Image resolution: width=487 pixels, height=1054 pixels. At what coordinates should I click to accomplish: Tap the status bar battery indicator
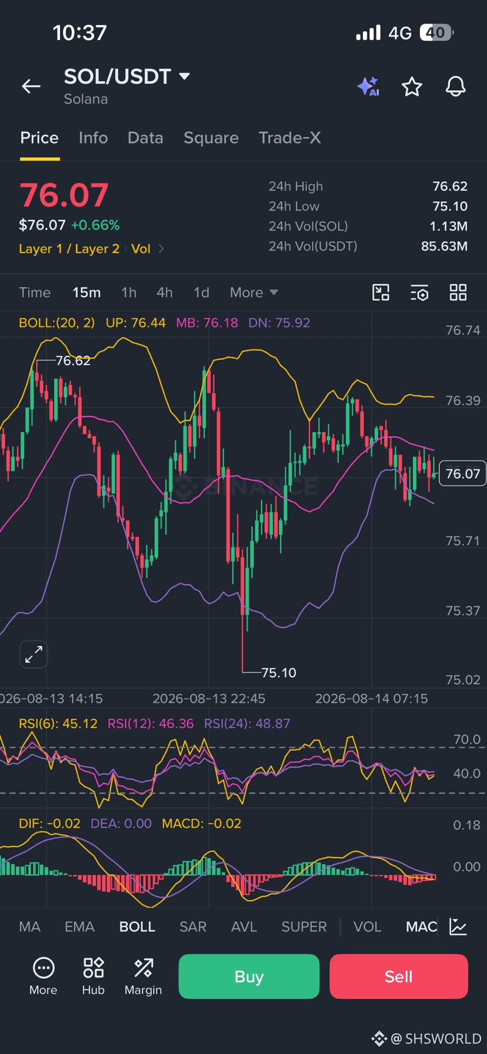pos(437,32)
